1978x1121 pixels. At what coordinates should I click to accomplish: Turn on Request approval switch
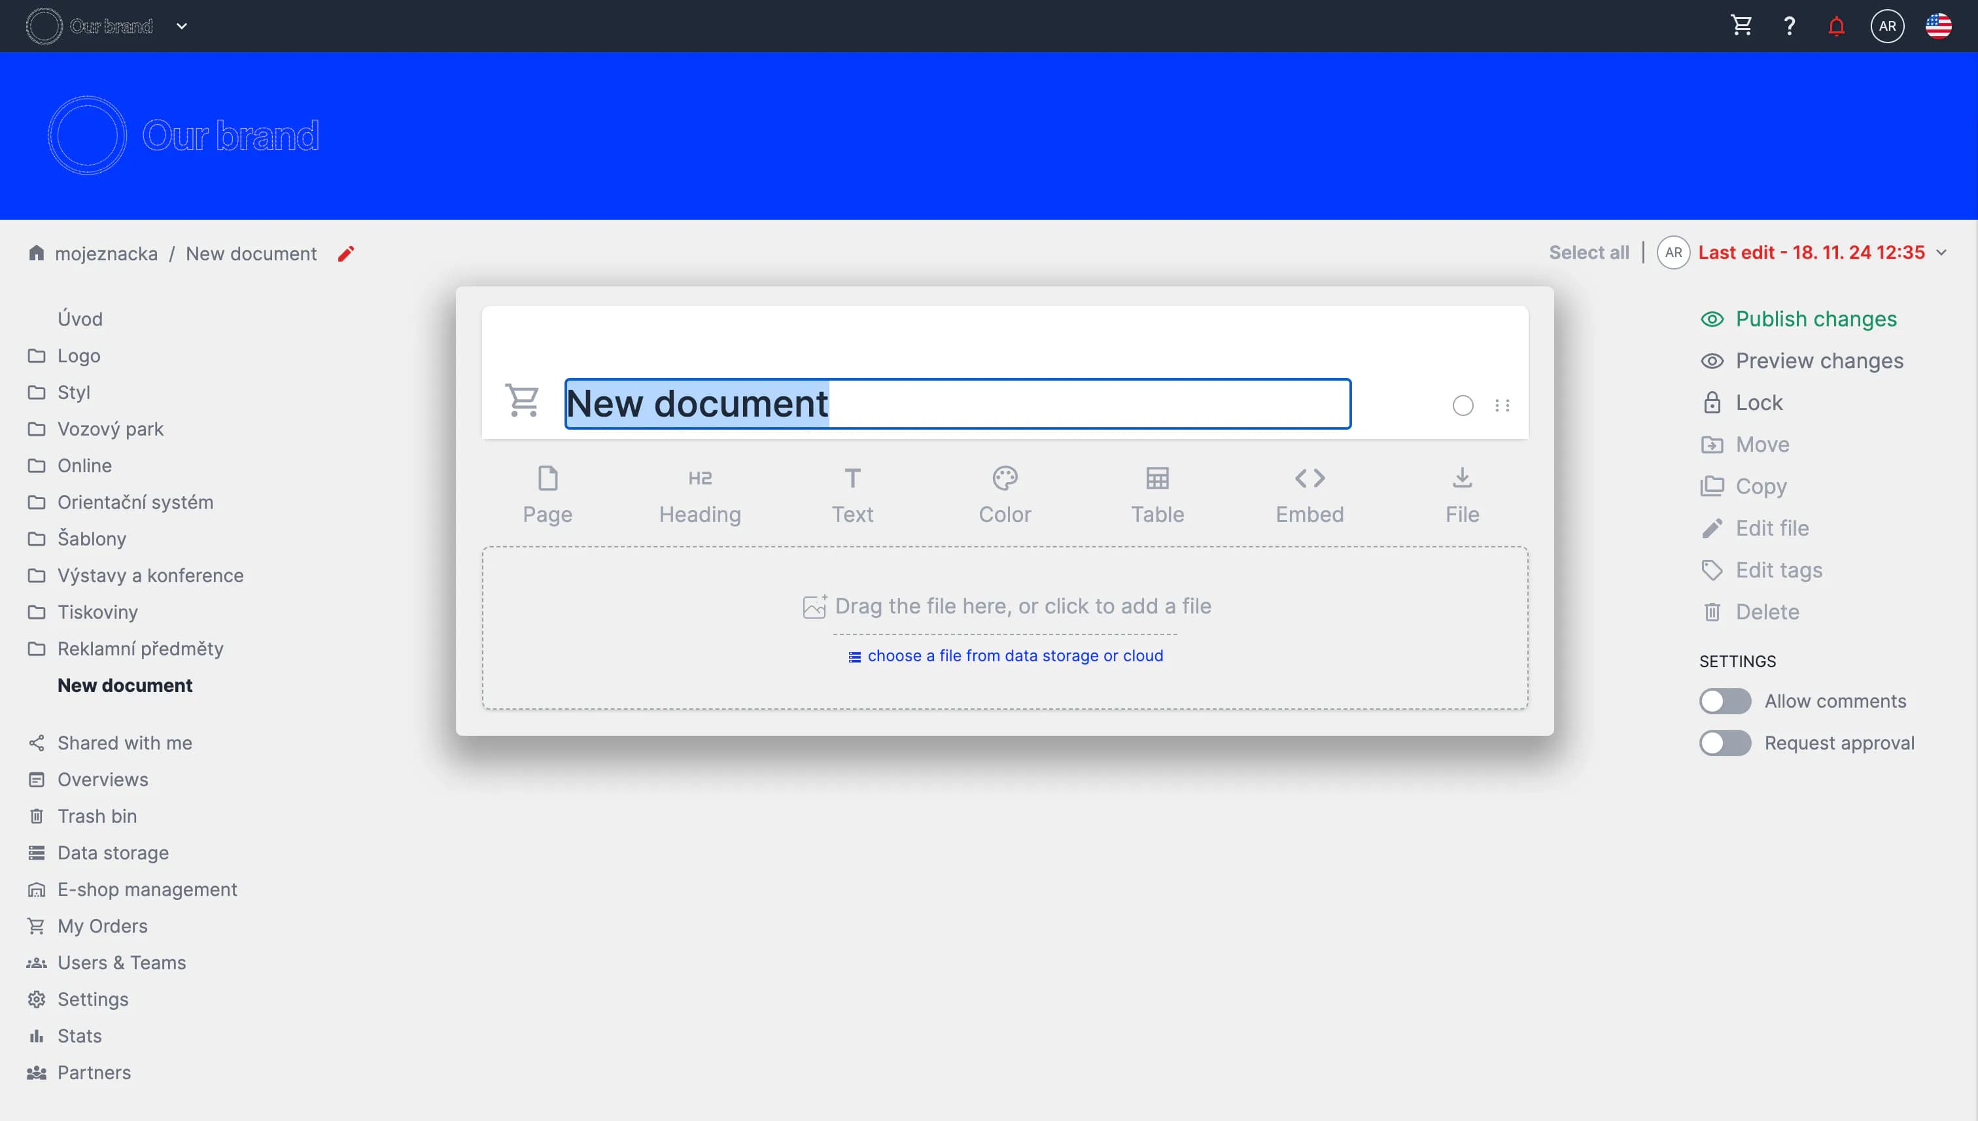tap(1725, 743)
